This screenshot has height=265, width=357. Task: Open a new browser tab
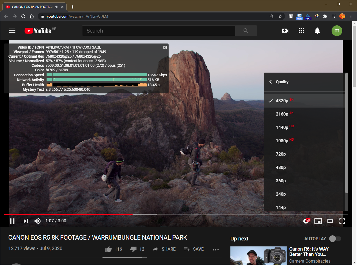73,7
